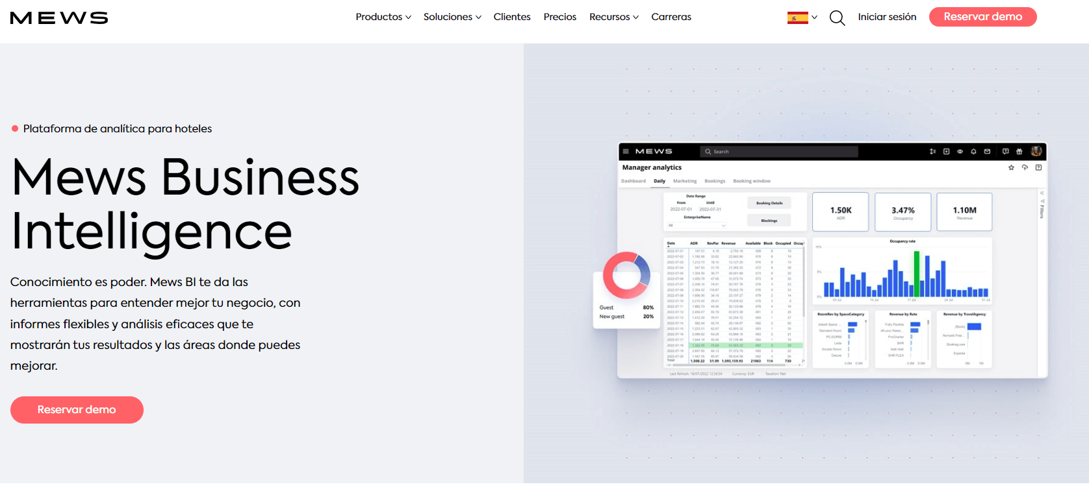Click the Iniciar sesión link
The image size is (1089, 504).
(886, 17)
